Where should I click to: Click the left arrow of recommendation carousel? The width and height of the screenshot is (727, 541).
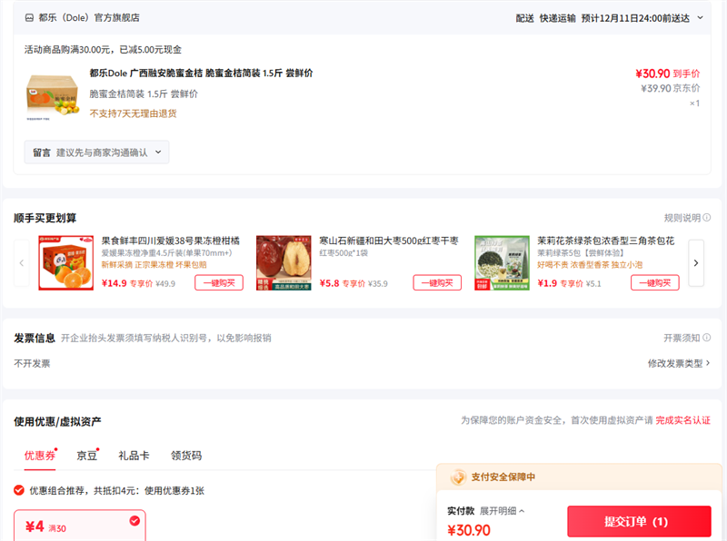pyautogui.click(x=22, y=263)
